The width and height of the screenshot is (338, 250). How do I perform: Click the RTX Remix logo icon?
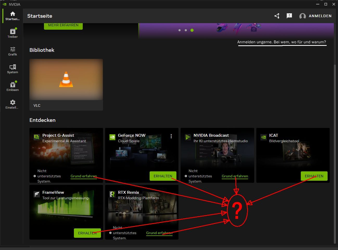tap(112, 194)
